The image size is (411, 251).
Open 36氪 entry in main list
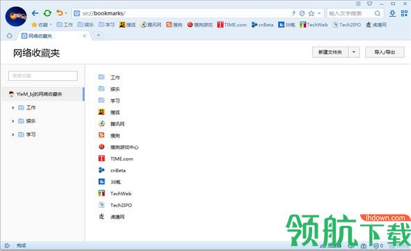point(109,182)
